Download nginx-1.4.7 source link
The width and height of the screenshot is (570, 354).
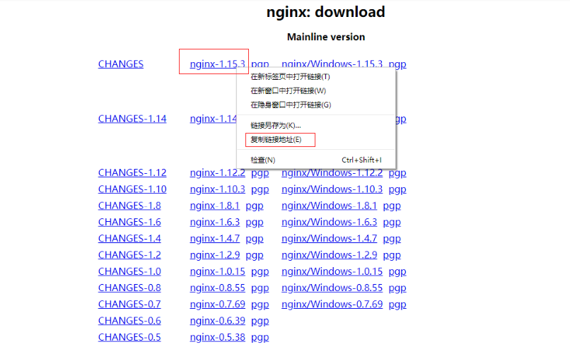point(214,238)
